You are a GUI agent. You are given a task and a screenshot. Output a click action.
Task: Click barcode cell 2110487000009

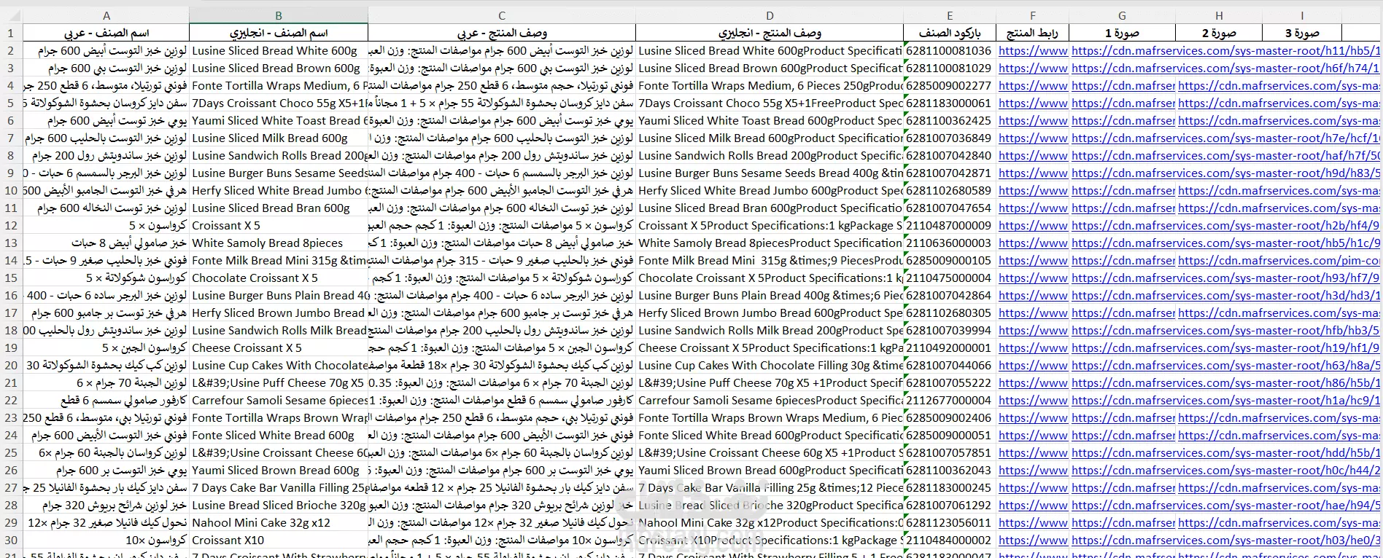point(950,225)
